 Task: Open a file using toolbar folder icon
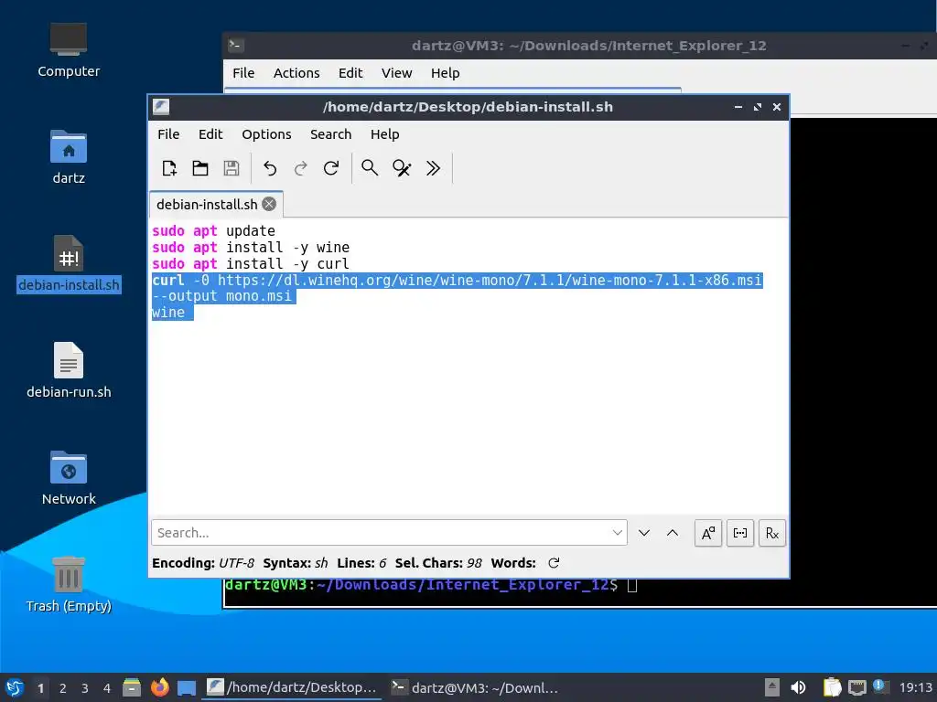point(200,168)
